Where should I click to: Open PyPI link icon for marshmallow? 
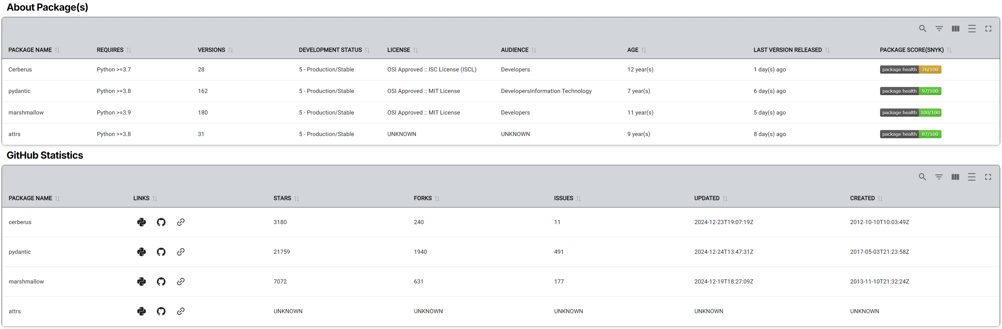(142, 282)
